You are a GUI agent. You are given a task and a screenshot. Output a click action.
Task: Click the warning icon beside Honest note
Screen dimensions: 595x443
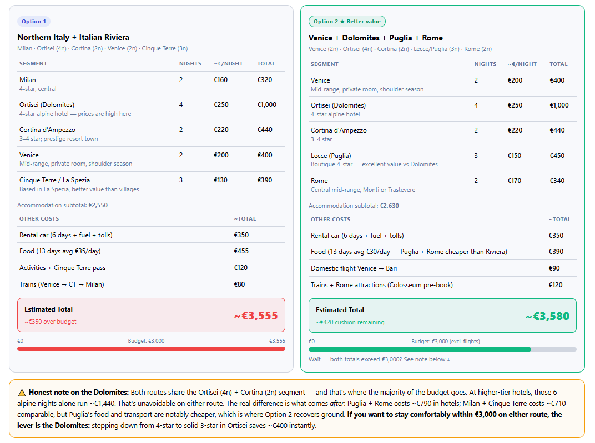point(22,393)
